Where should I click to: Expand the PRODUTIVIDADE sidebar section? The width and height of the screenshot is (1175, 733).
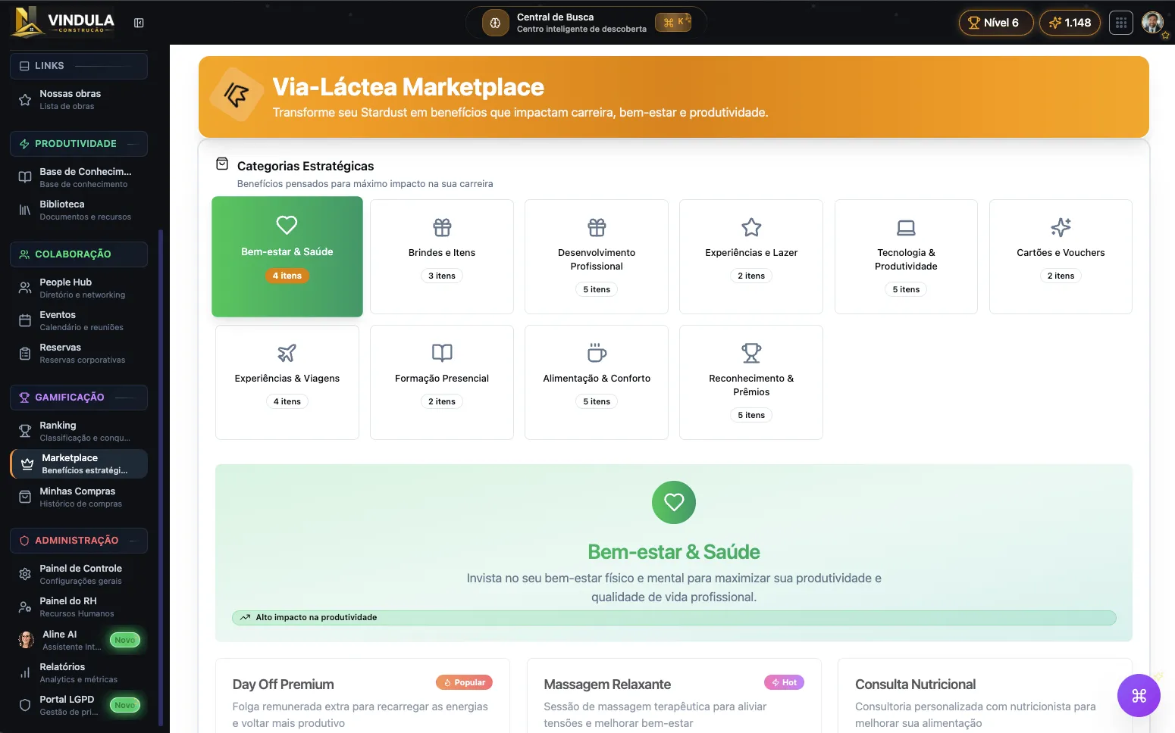(x=78, y=143)
